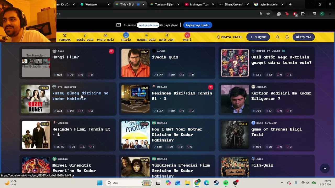This screenshot has width=335, height=188.
Task: Click the red crown badge on Hangi Film? card
Action: [111, 51]
